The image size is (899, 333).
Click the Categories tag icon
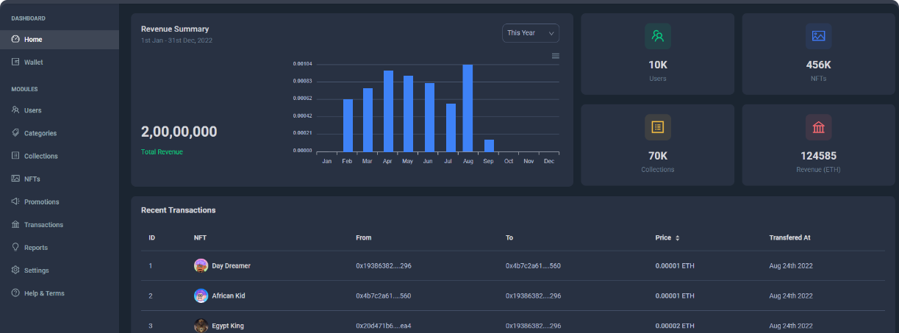tap(15, 133)
